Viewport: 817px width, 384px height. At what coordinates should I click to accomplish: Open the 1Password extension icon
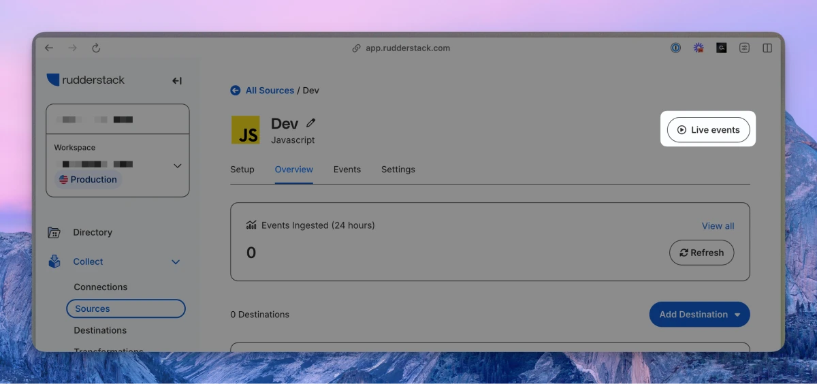[675, 48]
